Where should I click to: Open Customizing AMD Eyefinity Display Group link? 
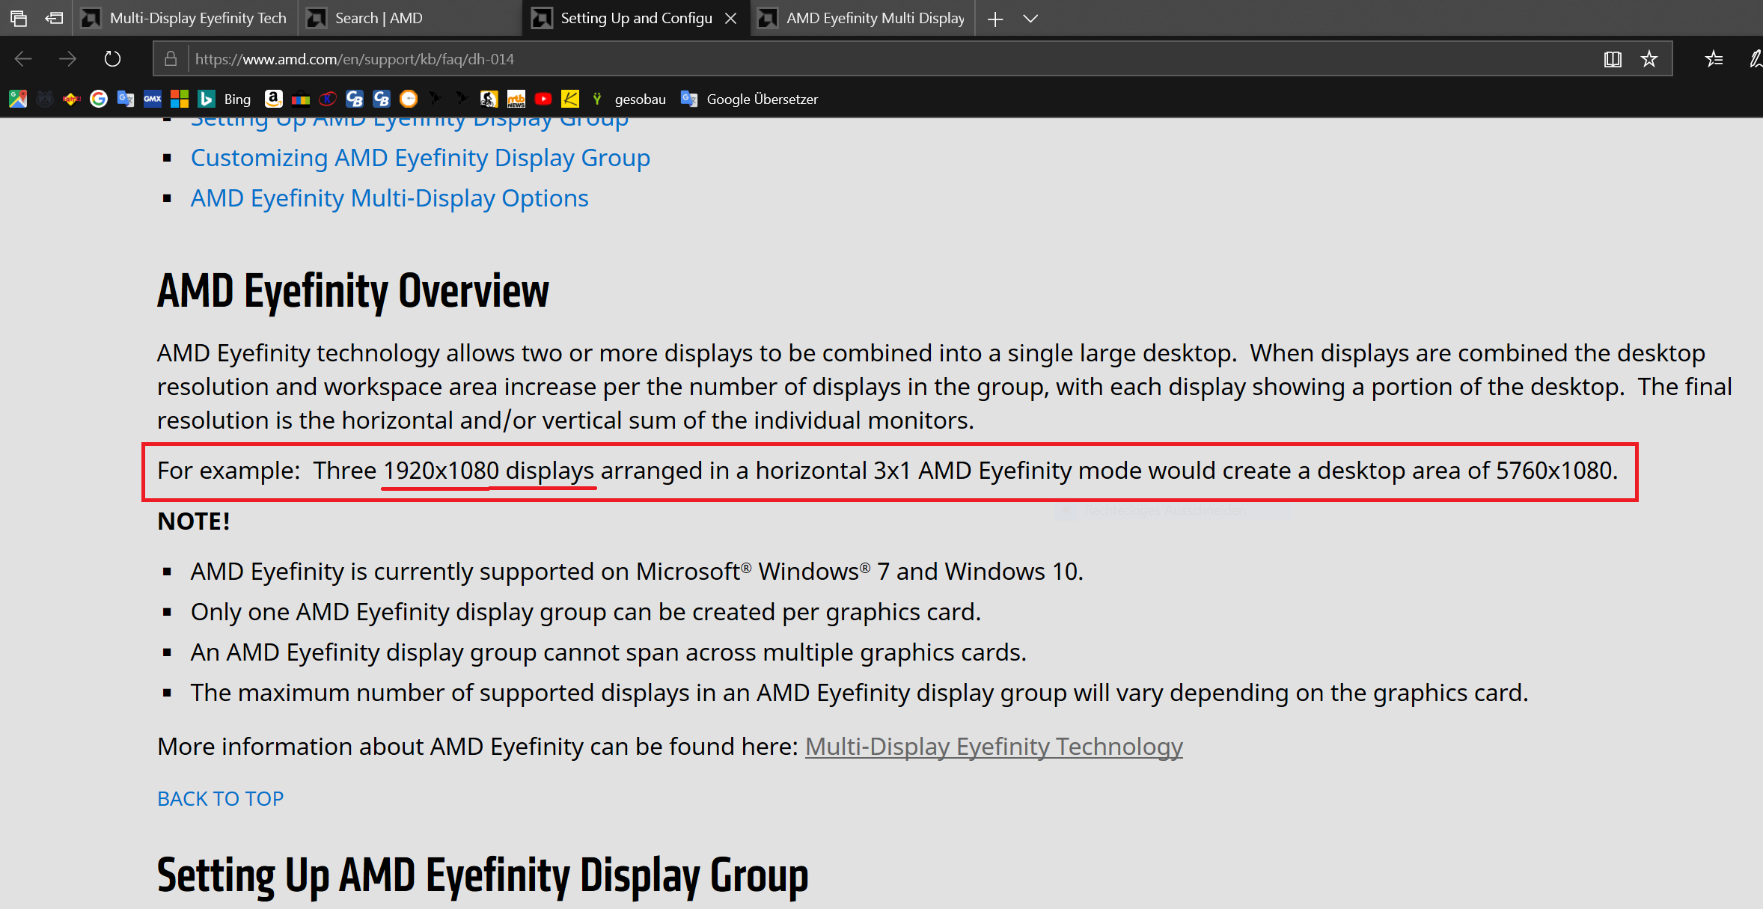click(x=421, y=158)
